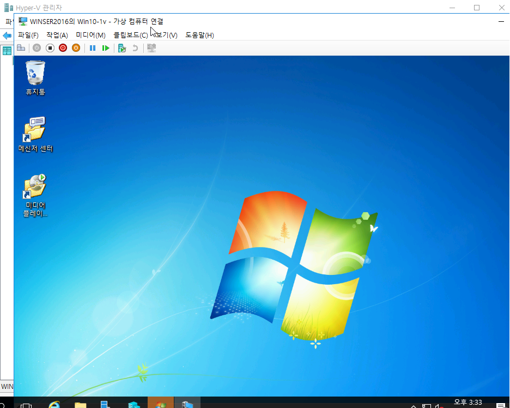Open the 도움말(H) menu
Viewport: 510px width, 408px height.
[x=200, y=35]
